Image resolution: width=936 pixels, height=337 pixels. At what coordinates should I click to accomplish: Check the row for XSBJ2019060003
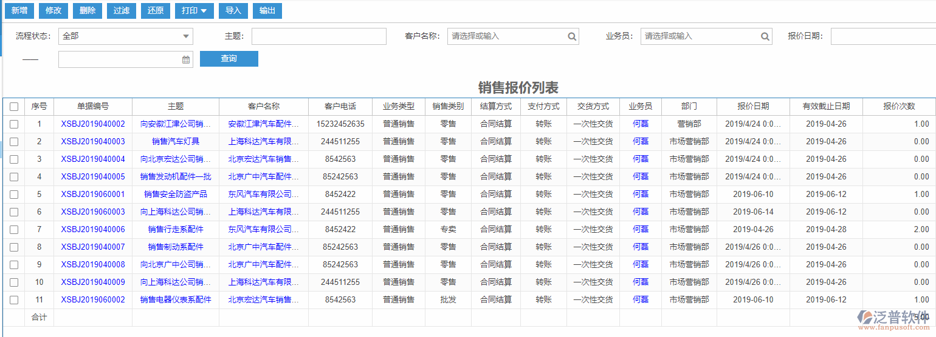click(x=14, y=212)
